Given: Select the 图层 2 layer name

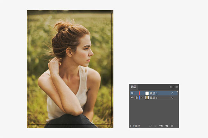Looking at the screenshot, I should click(x=154, y=93).
